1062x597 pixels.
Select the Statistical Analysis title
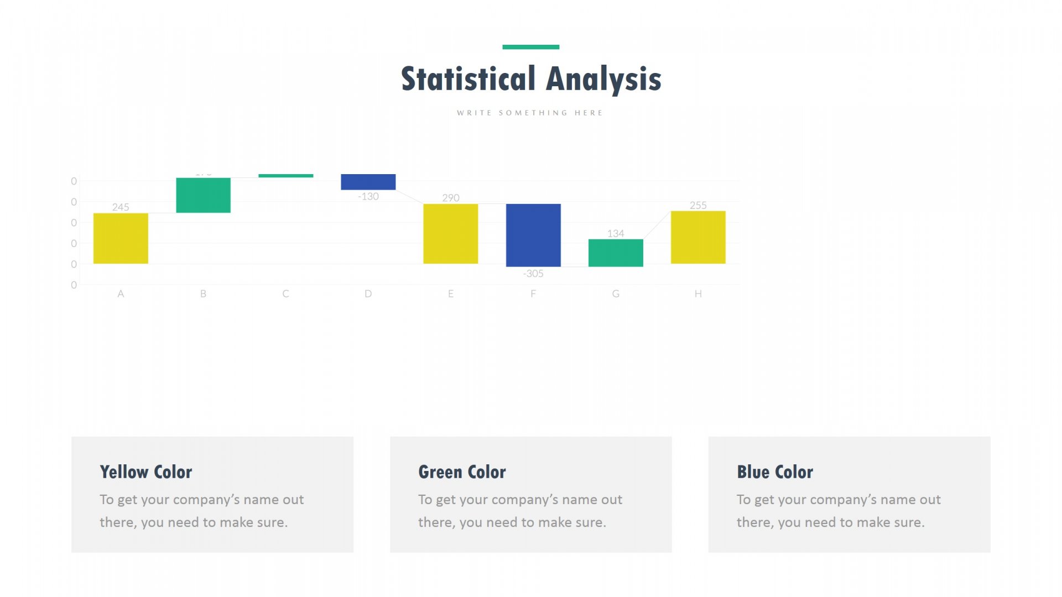coord(531,80)
